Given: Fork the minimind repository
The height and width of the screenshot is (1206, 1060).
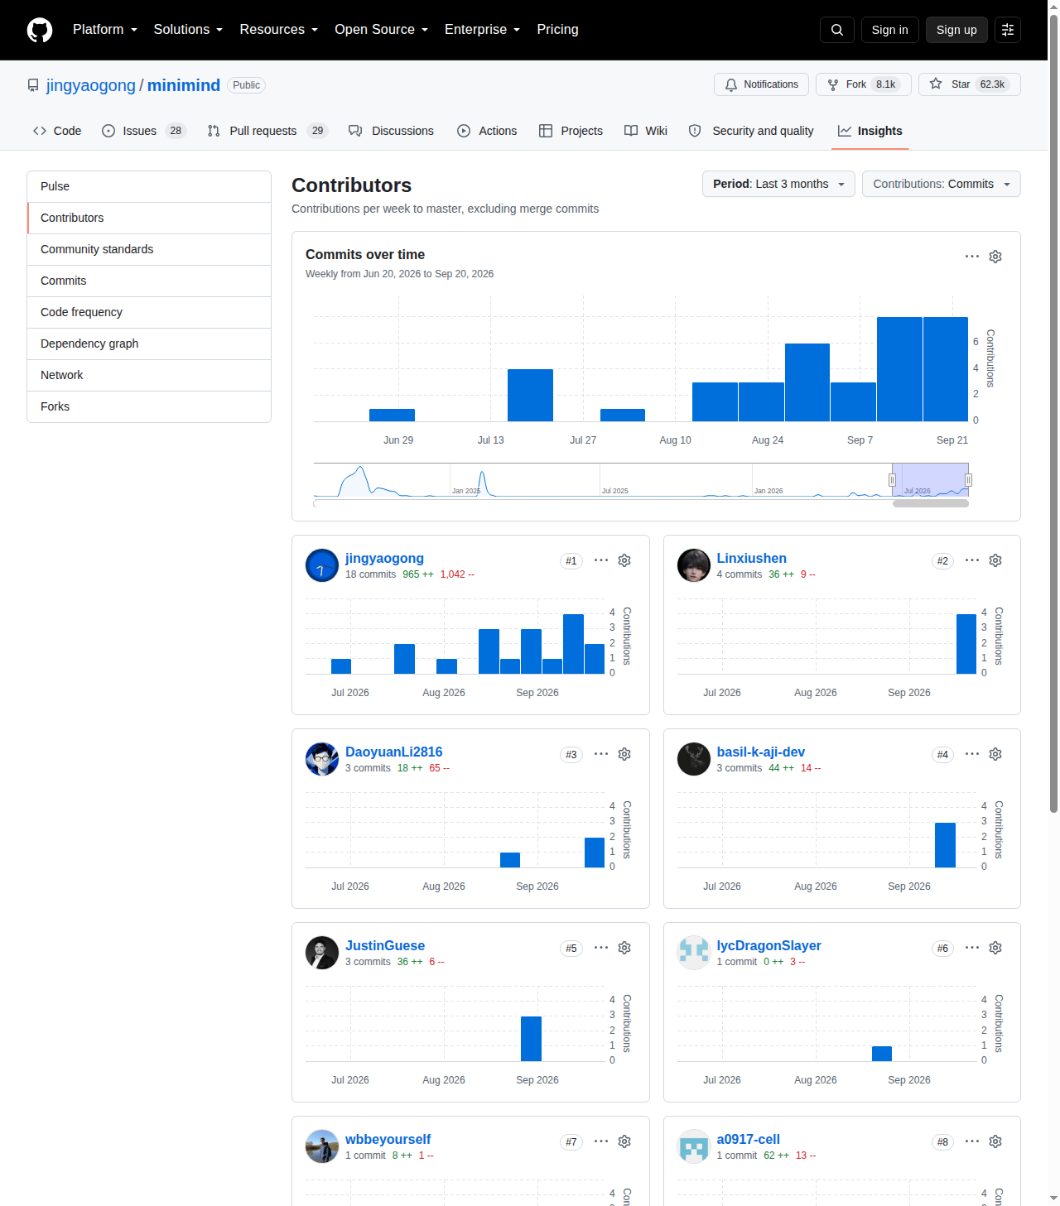Looking at the screenshot, I should pos(864,84).
